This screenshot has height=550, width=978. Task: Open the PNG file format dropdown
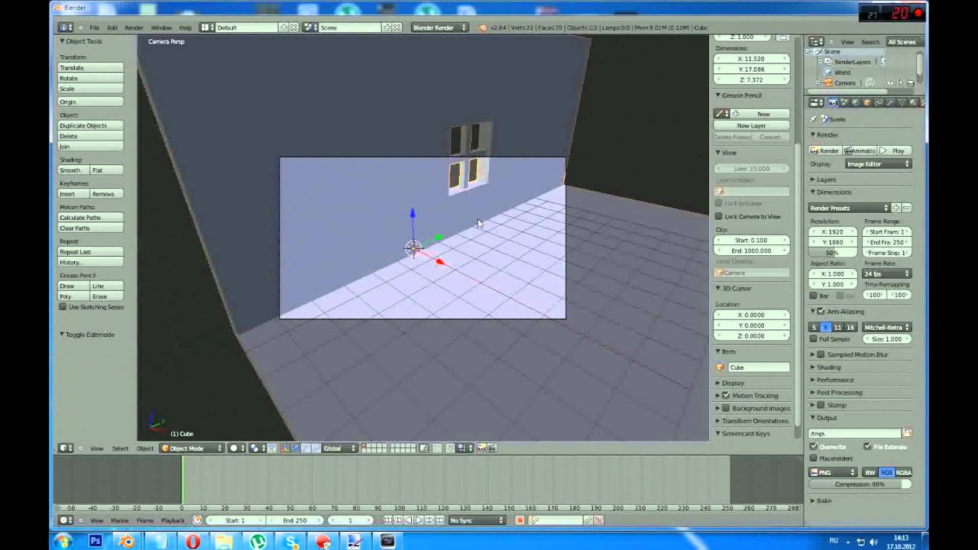pyautogui.click(x=834, y=473)
